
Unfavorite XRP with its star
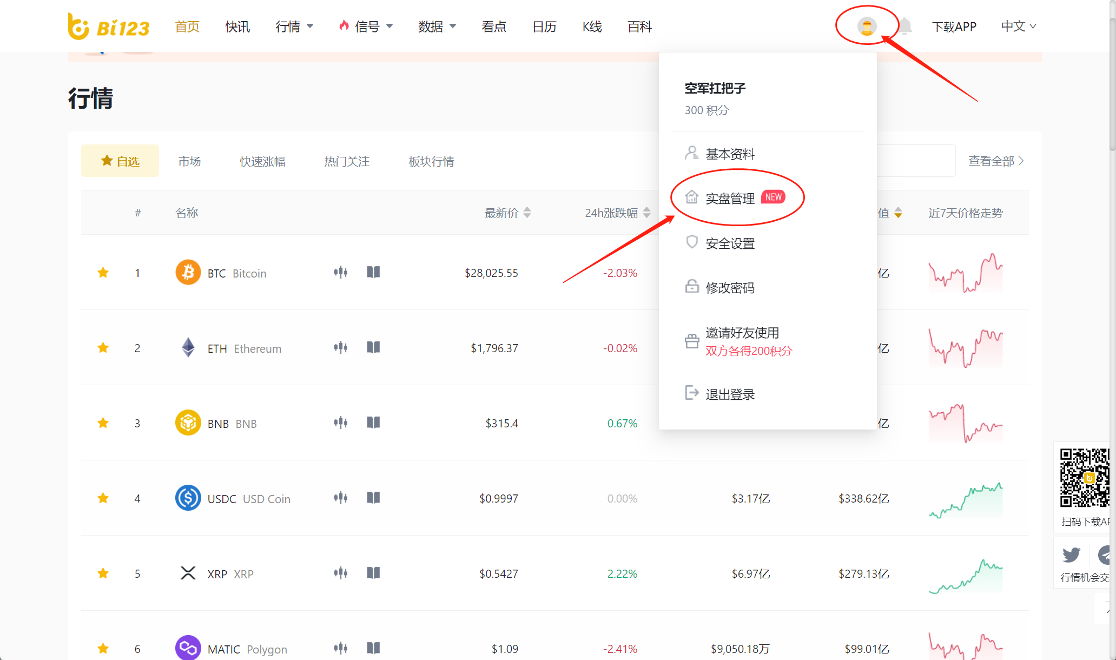click(103, 573)
